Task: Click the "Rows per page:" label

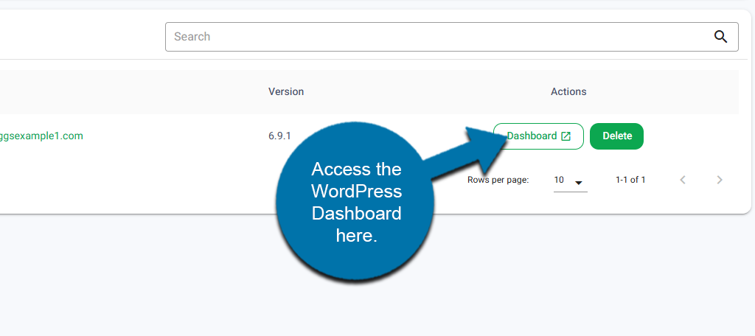Action: [498, 180]
